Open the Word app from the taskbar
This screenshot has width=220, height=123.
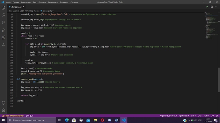(116, 120)
